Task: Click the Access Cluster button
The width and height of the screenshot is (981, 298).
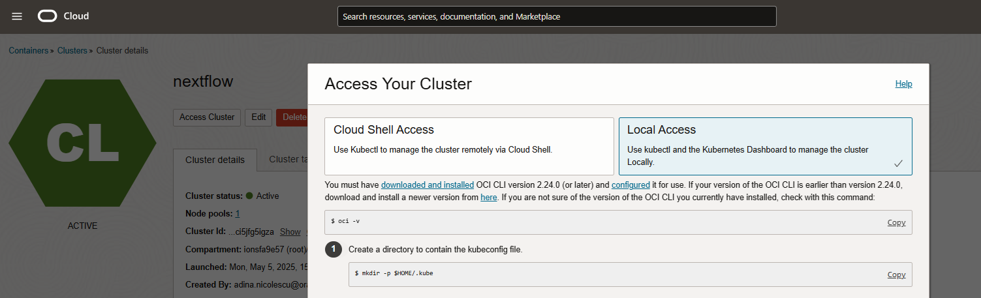Action: (x=207, y=117)
